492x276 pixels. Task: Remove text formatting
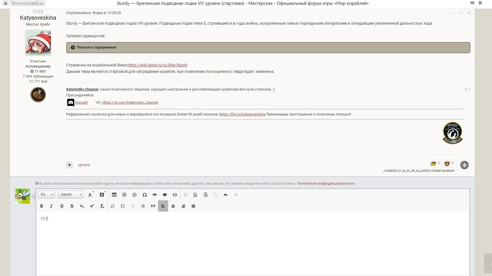point(102,206)
